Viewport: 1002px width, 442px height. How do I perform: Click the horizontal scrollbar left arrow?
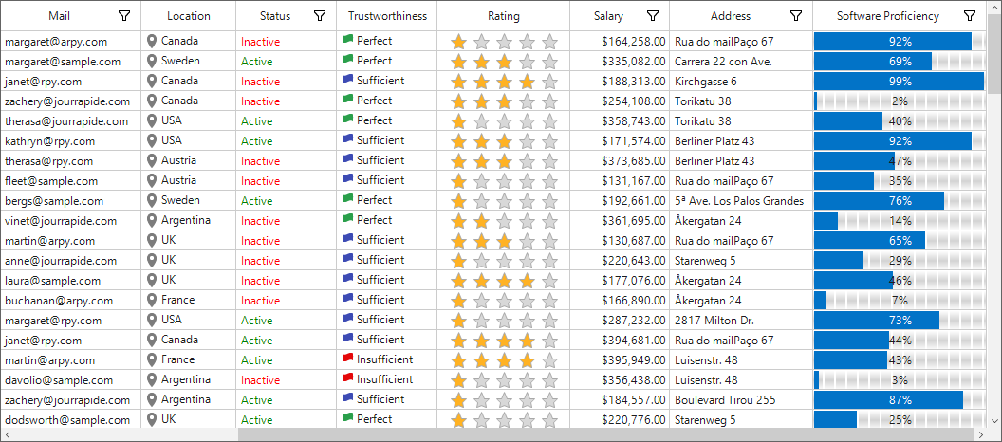[7, 434]
